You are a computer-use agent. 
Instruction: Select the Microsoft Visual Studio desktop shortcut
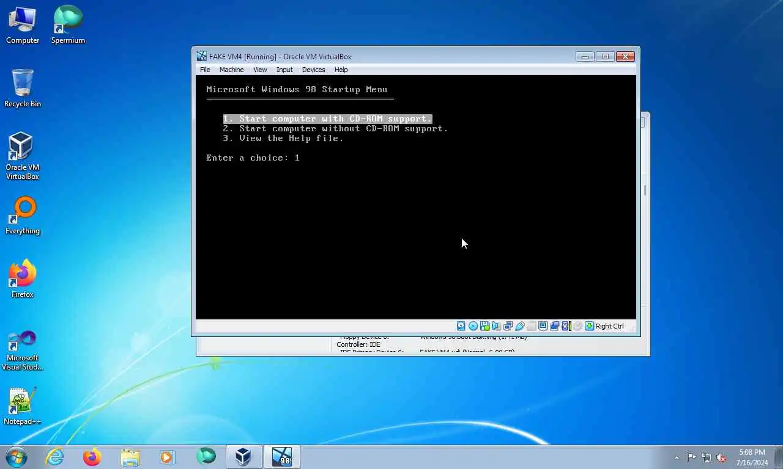coord(23,350)
